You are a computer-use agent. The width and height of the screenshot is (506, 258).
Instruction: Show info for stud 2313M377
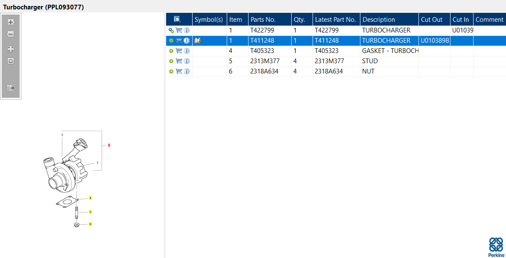point(187,61)
